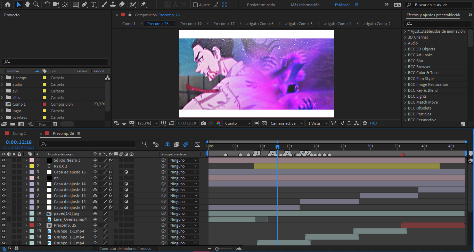The height and width of the screenshot is (252, 474).
Task: Select the Pen tool
Action: click(x=84, y=5)
